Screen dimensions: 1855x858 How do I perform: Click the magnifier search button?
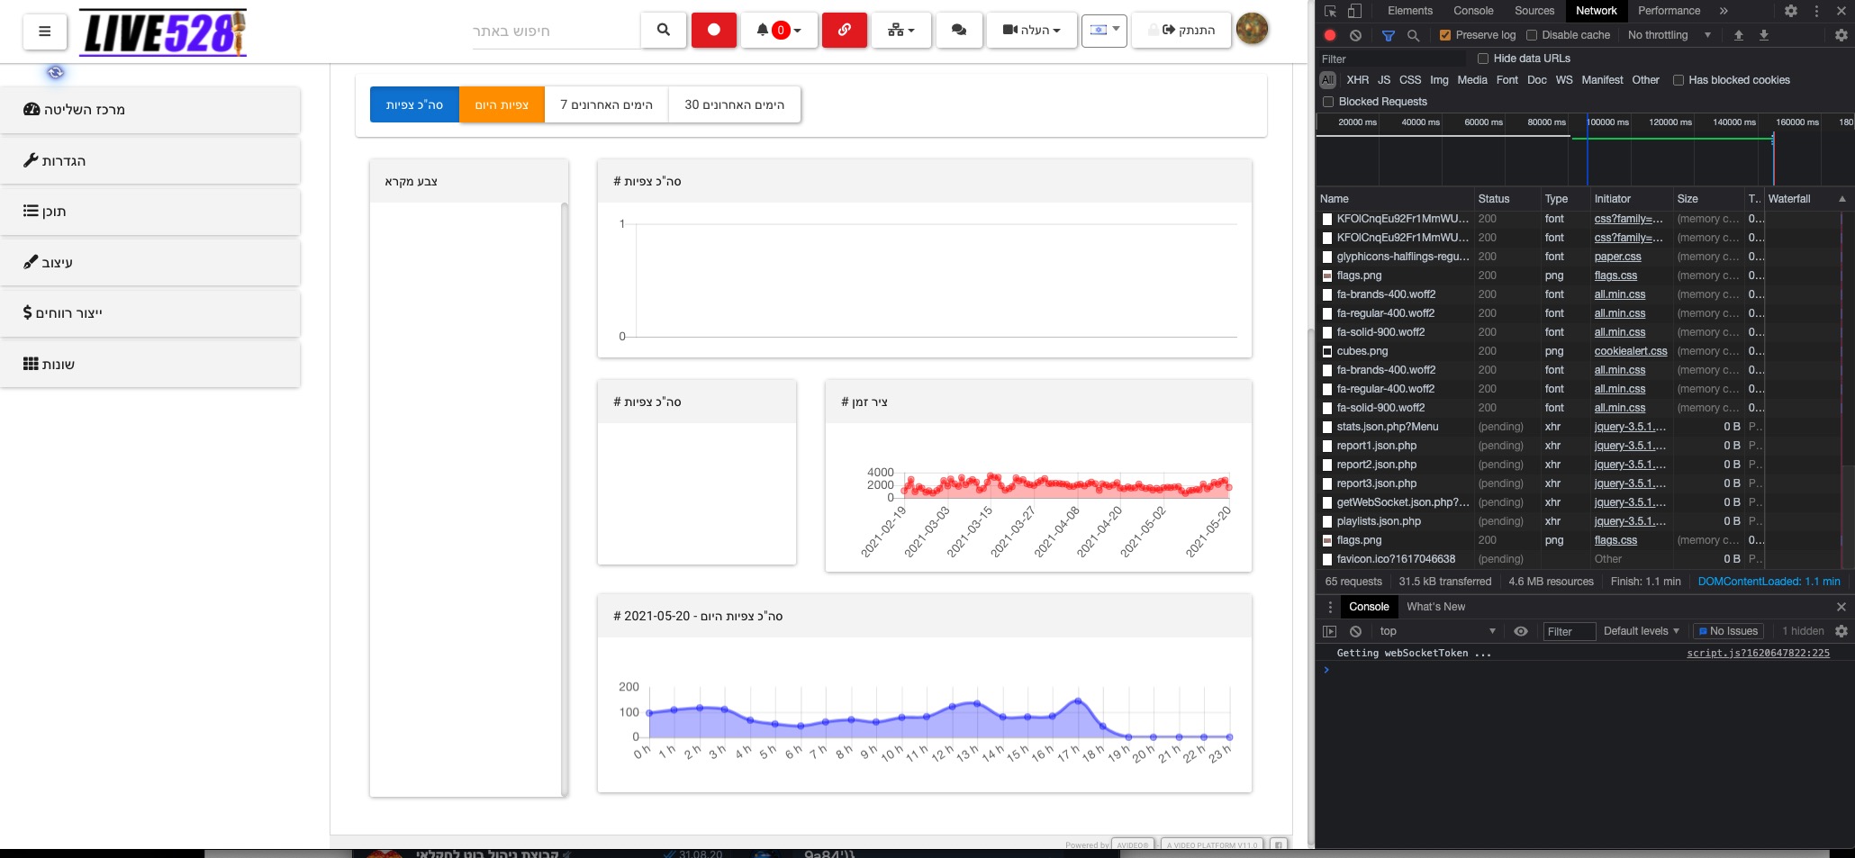[664, 30]
